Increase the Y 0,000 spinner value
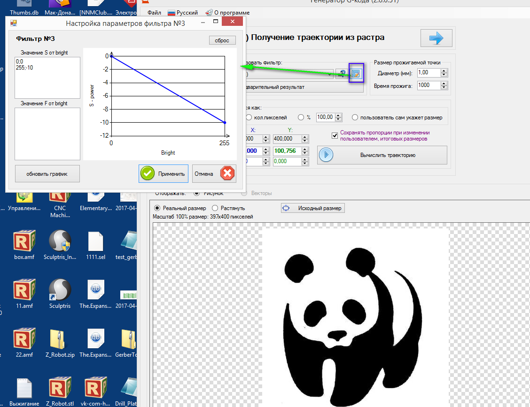The height and width of the screenshot is (407, 530). pos(305,159)
